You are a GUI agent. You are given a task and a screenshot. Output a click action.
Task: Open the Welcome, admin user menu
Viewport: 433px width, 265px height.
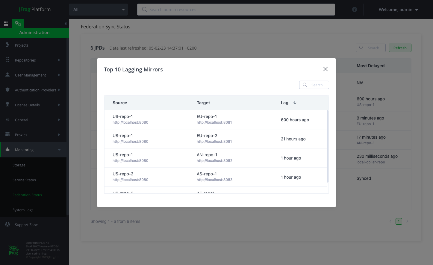[x=398, y=10]
